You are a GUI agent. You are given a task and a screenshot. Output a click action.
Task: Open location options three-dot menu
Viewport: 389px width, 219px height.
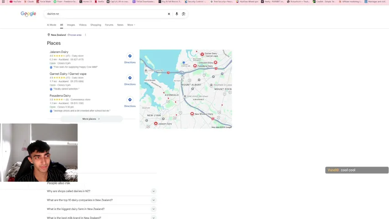pyautogui.click(x=86, y=35)
